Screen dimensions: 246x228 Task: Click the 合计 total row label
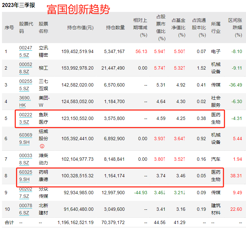[x=9, y=222]
